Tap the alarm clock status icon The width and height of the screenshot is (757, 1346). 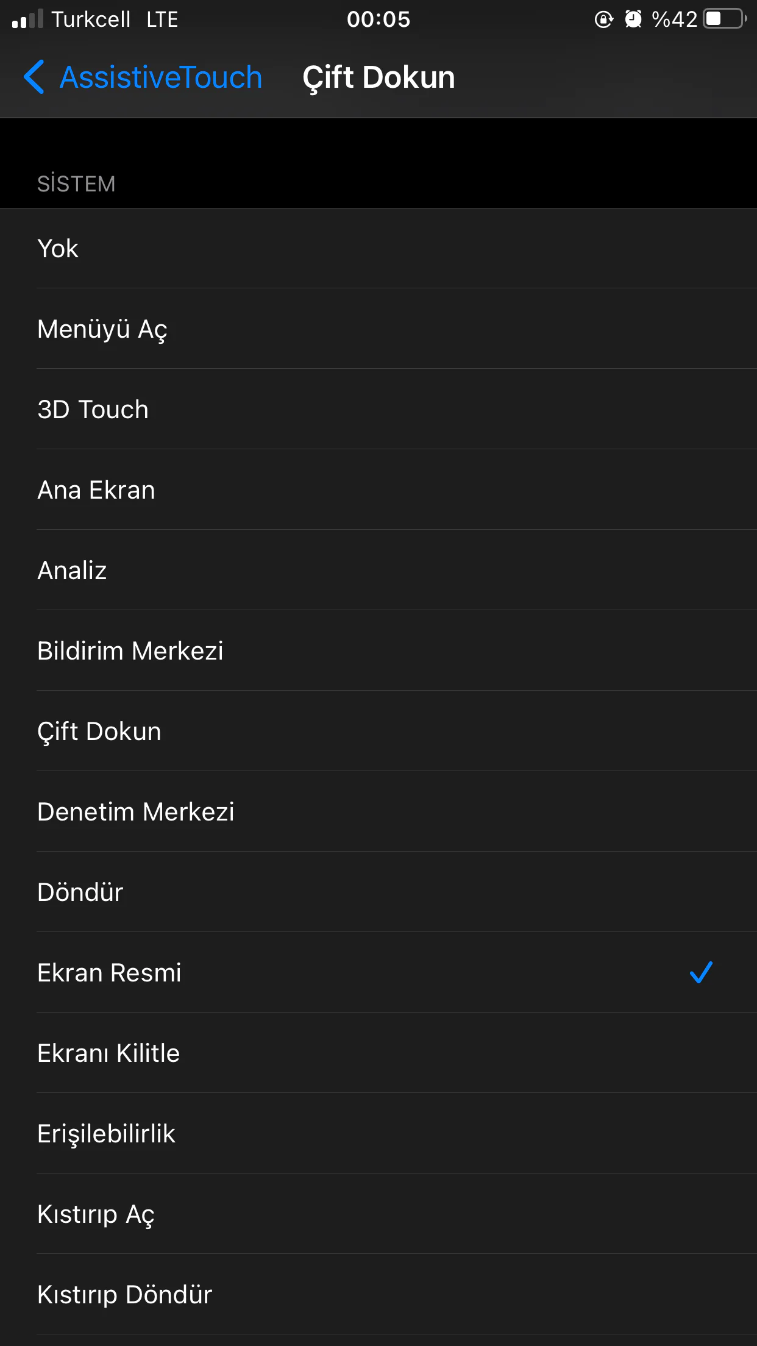[633, 20]
